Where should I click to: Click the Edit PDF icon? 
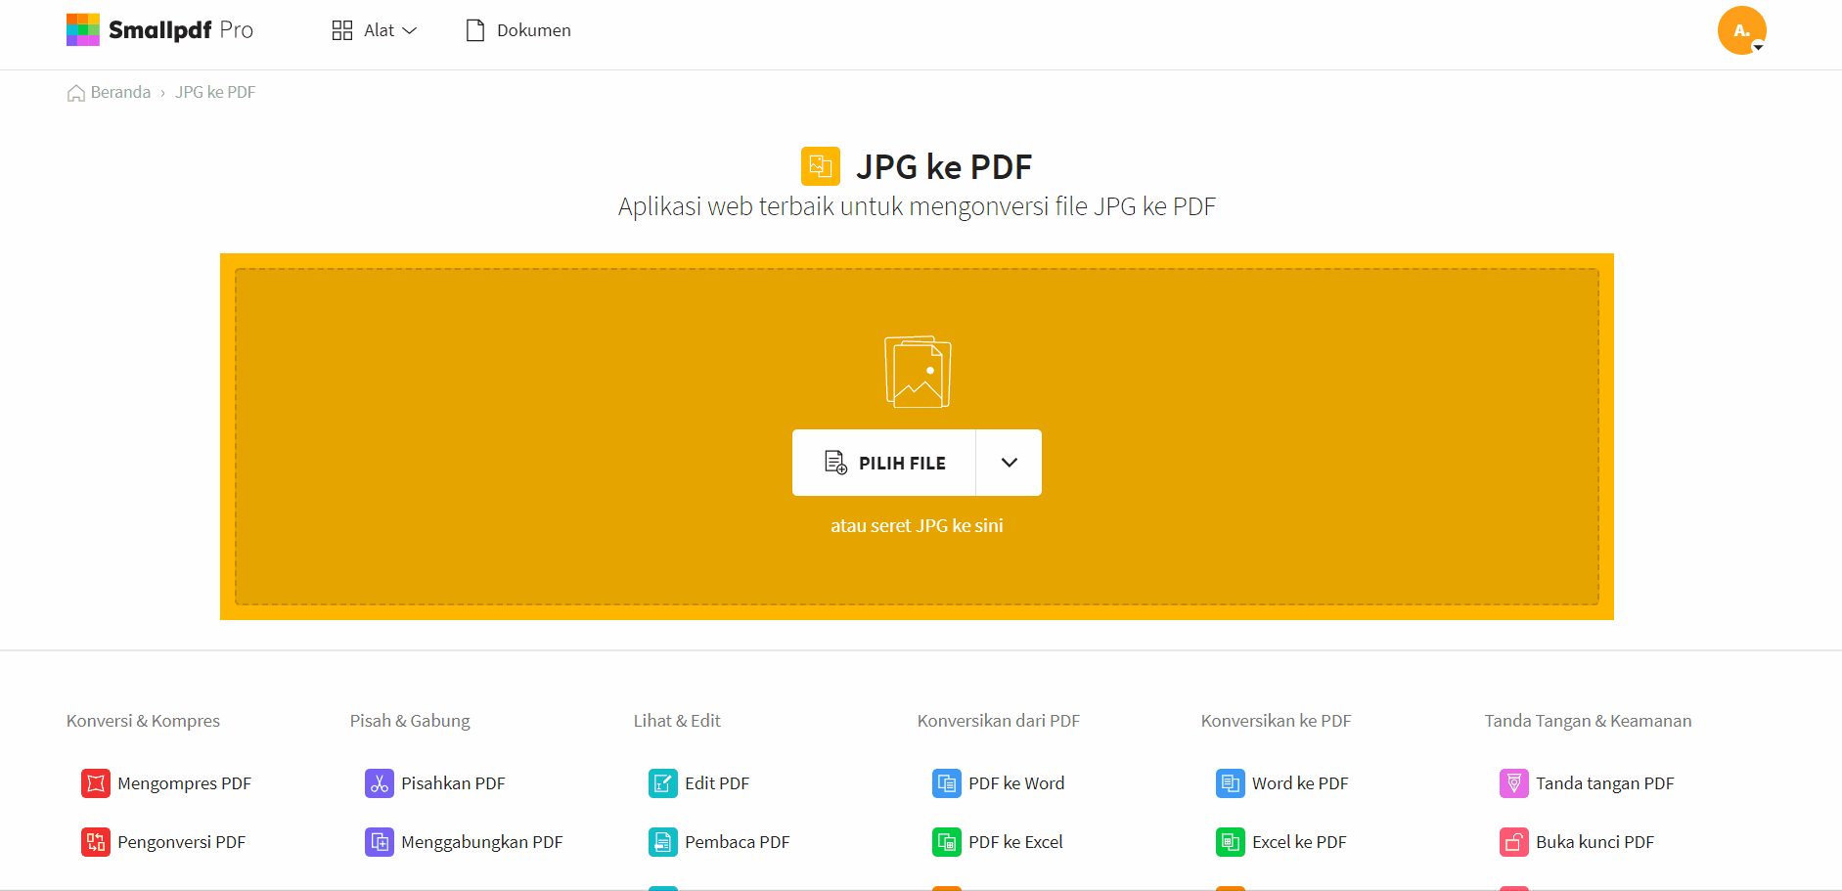point(663,783)
